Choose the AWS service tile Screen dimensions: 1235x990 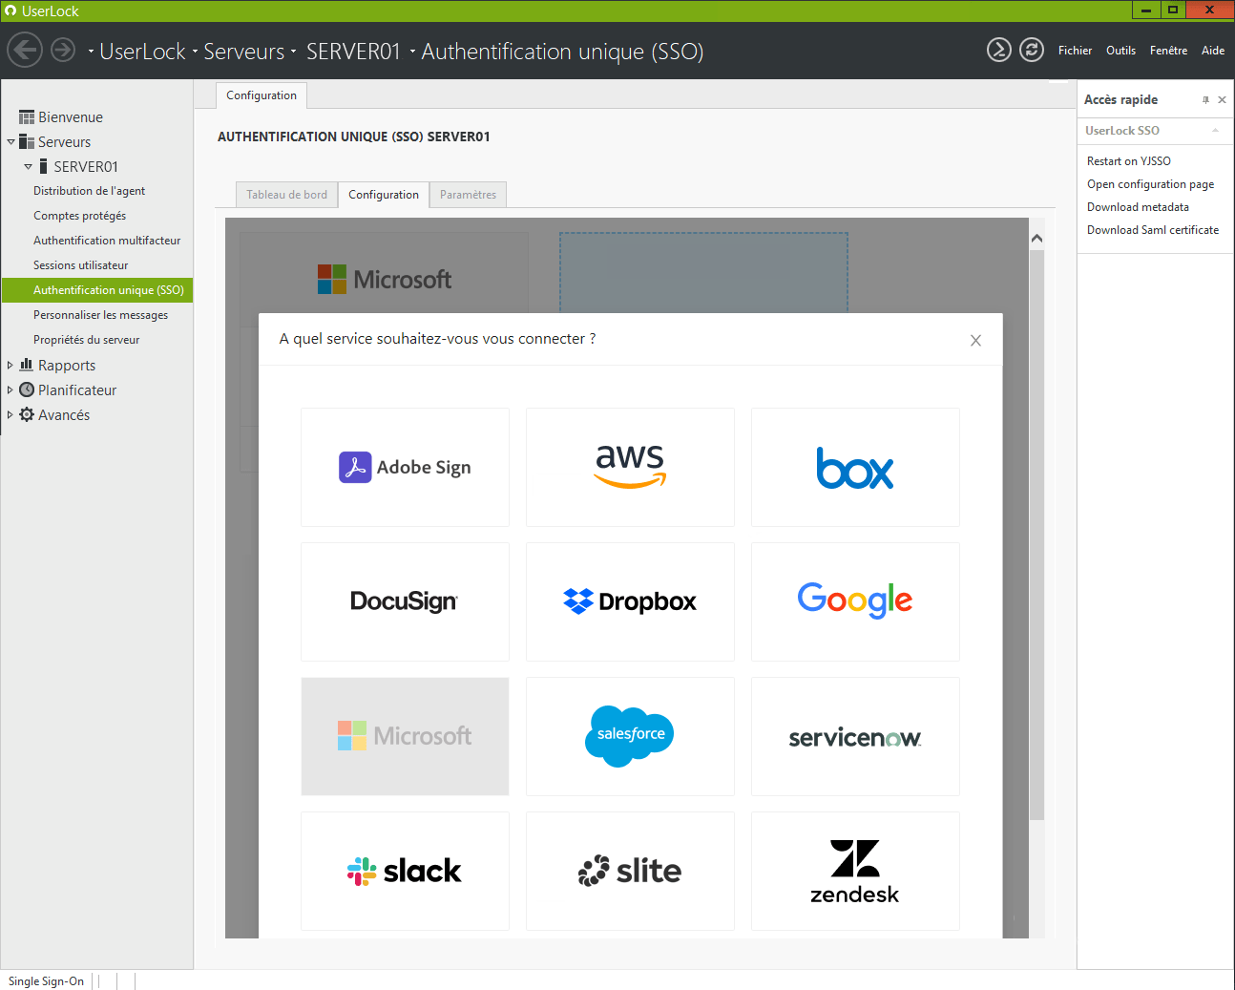click(630, 467)
